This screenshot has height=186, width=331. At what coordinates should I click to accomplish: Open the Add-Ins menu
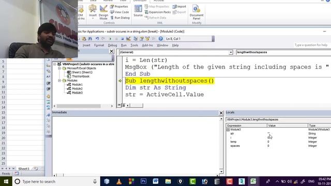[147, 45]
